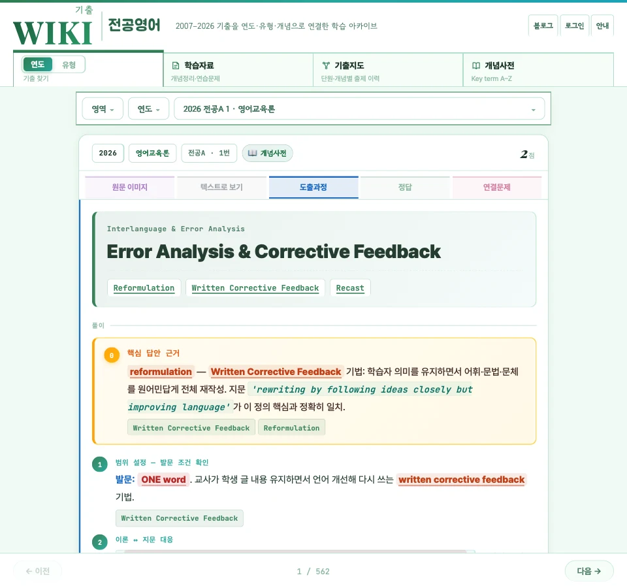Click Written Corrective Feedback tag in yellow box

tap(191, 428)
